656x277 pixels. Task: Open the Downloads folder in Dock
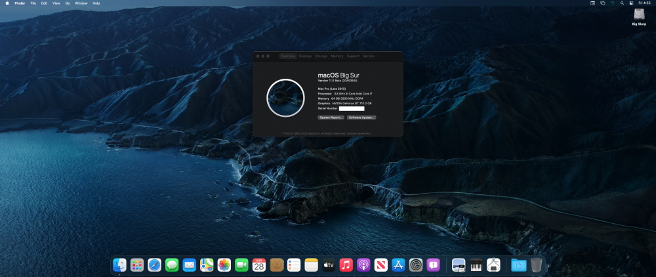click(x=519, y=265)
